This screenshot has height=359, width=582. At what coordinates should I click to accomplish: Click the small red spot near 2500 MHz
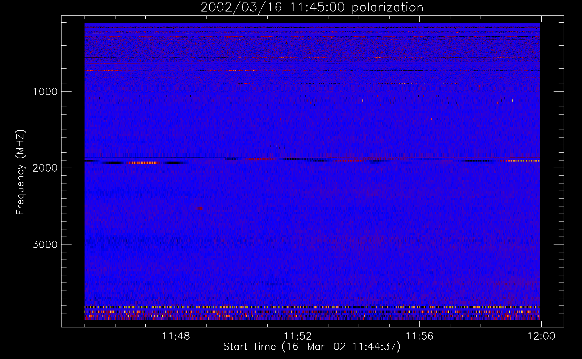(199, 208)
